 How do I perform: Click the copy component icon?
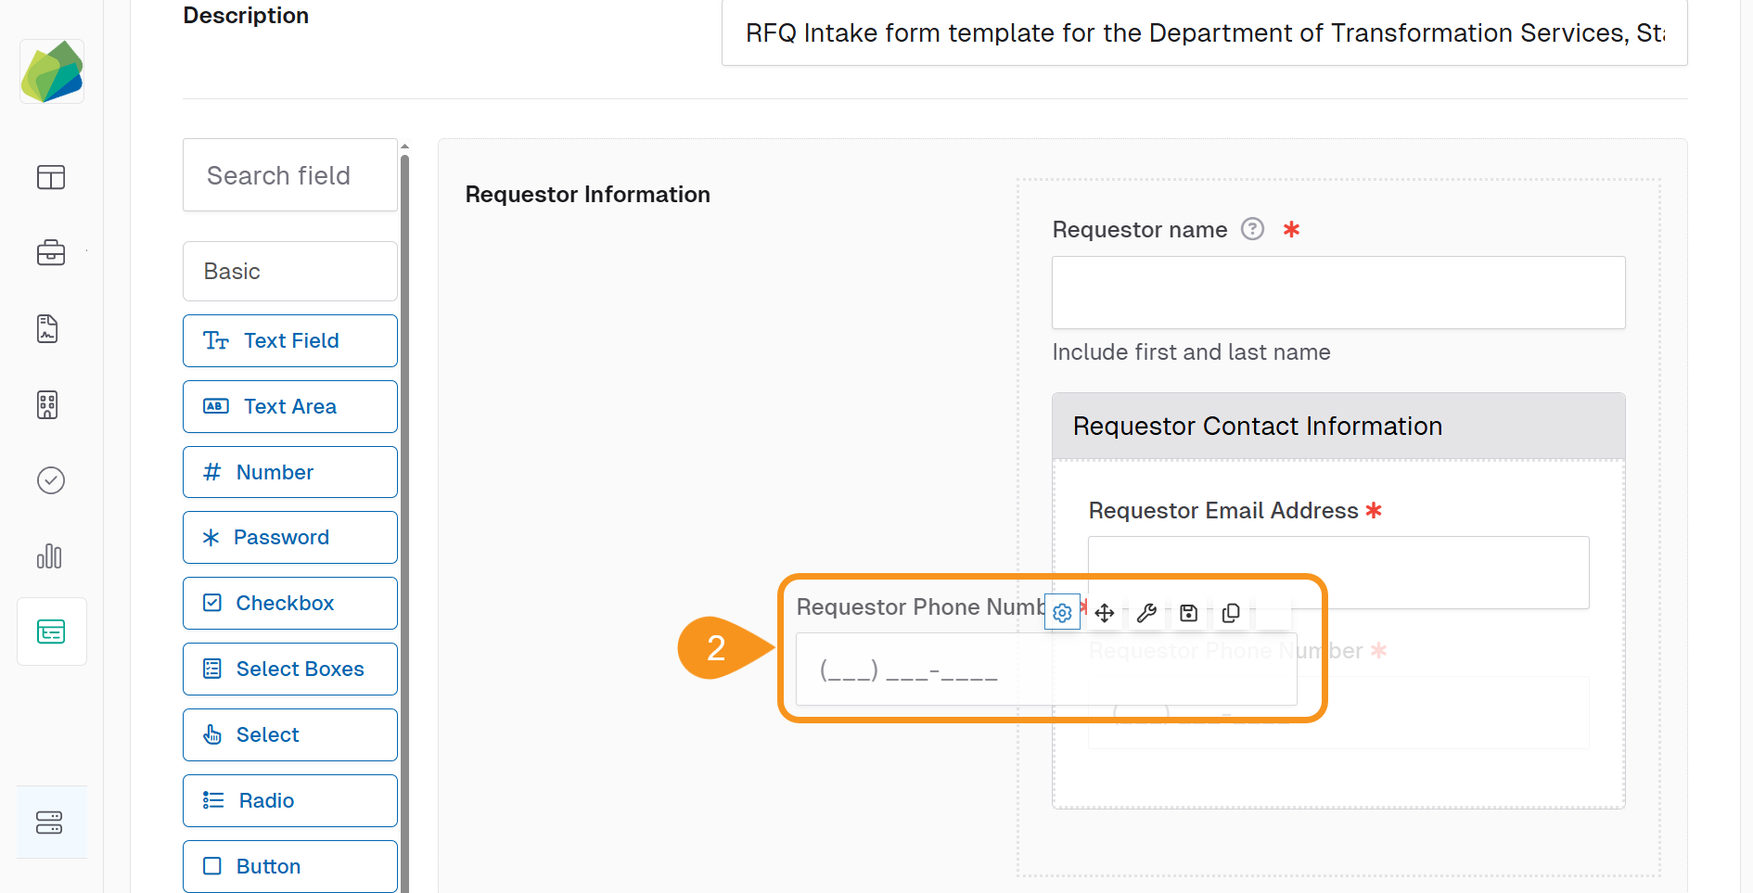1231,613
